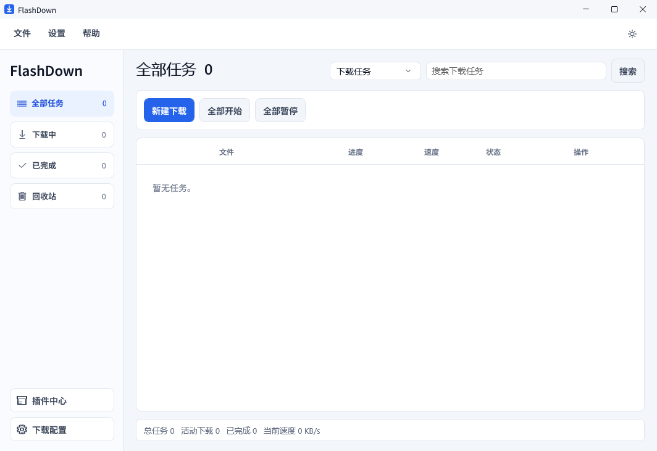Click the 文件 column header
Viewport: 657px width, 451px height.
coord(226,152)
